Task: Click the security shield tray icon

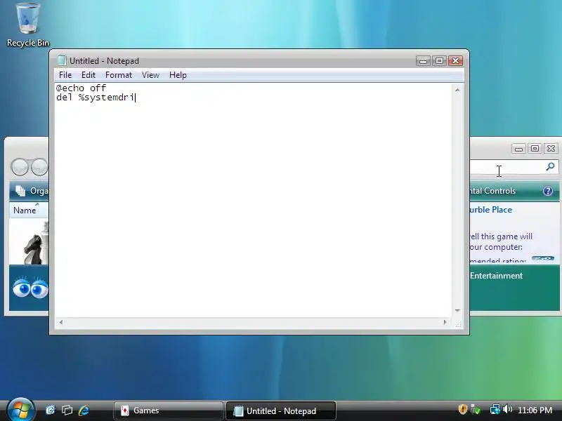Action: 463,409
